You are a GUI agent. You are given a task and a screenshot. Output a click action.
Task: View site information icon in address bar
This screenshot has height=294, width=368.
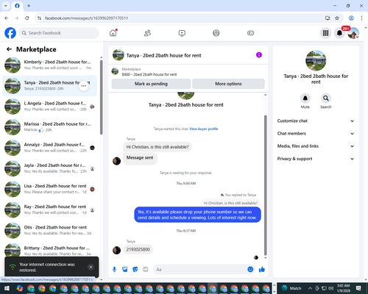tap(39, 18)
